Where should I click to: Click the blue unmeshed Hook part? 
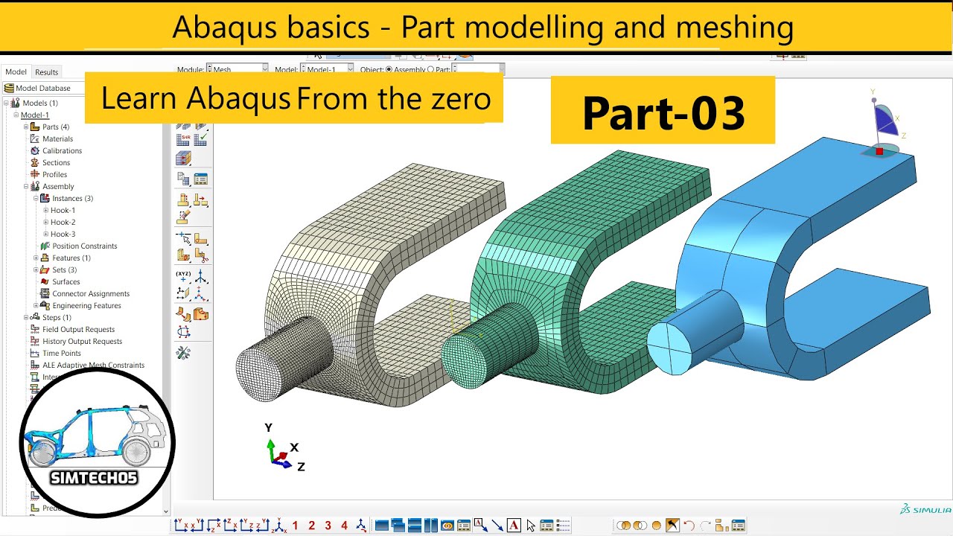tap(789, 261)
